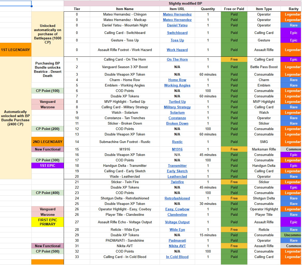Open the Voltage Output link

[177, 222]
